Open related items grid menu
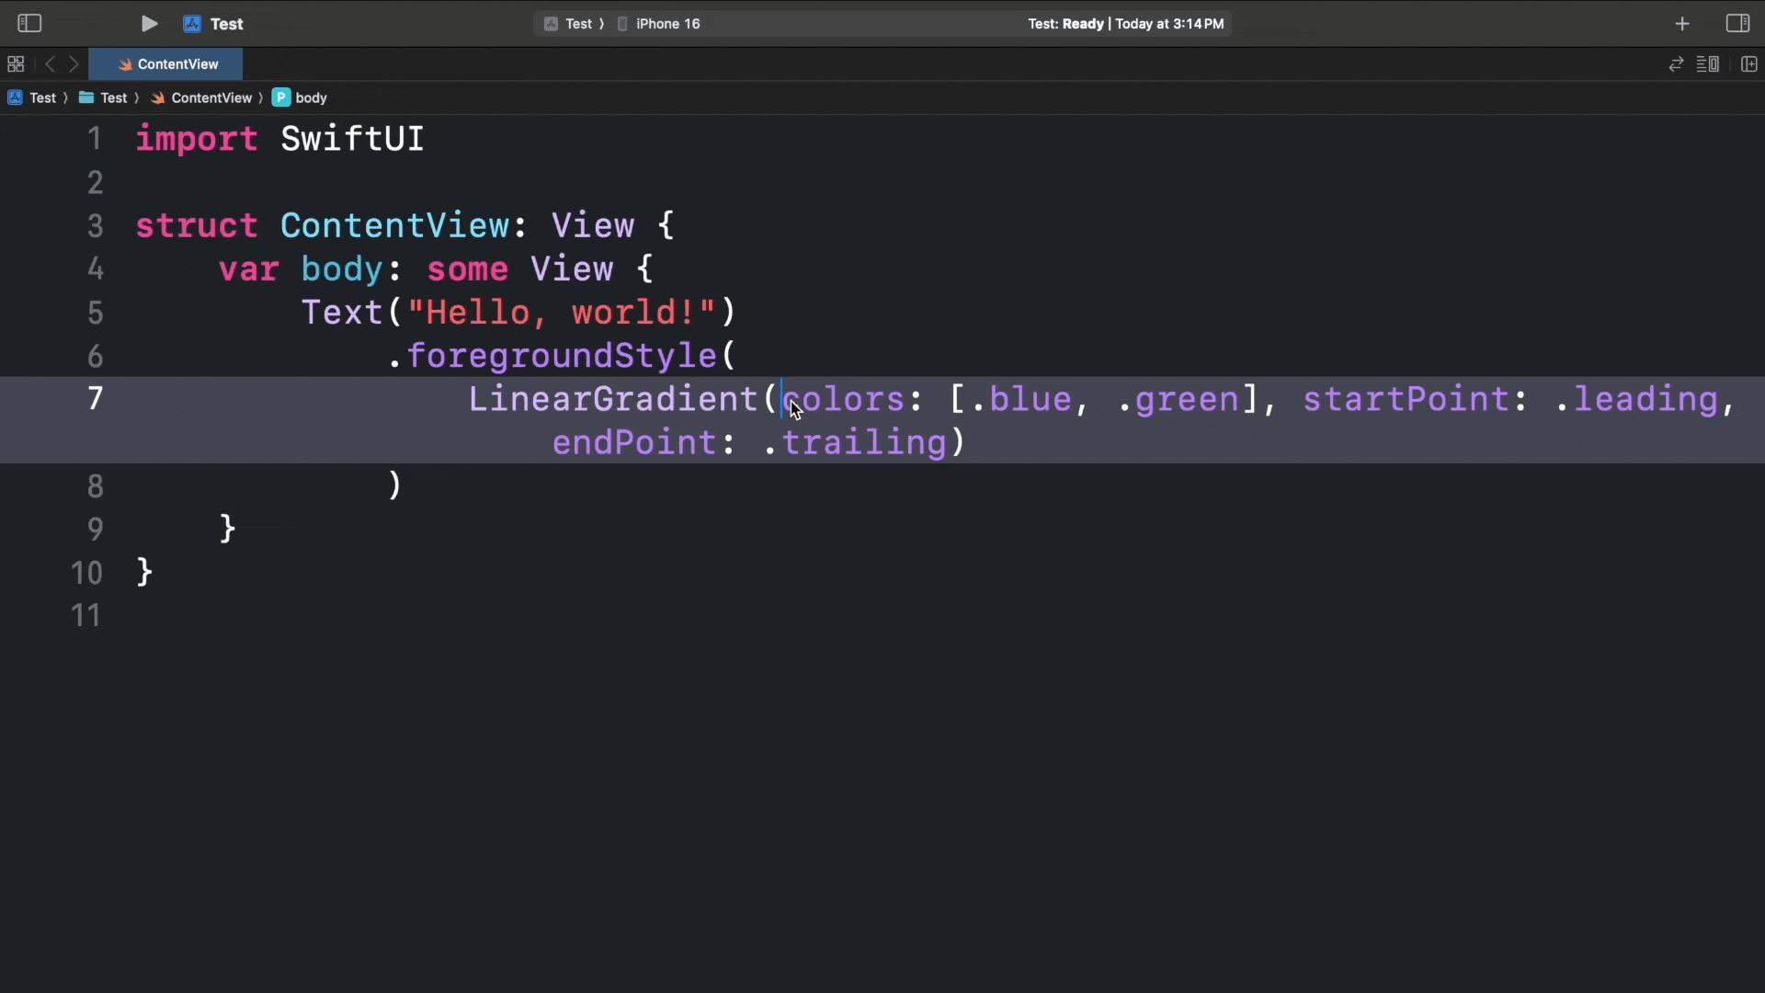The image size is (1765, 993). (16, 64)
